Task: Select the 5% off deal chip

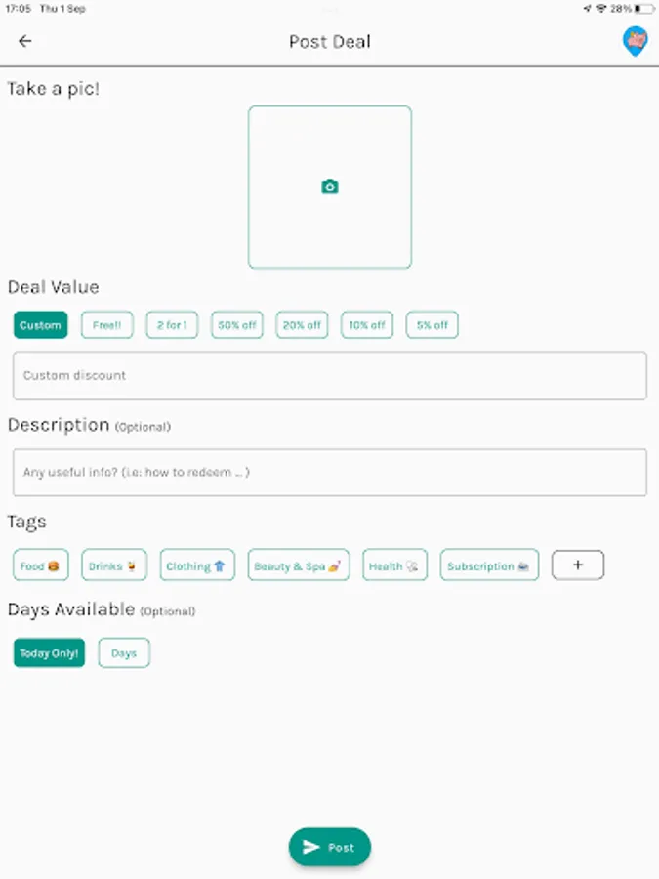Action: point(432,325)
